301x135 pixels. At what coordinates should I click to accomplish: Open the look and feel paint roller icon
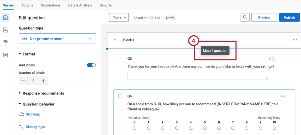pyautogui.click(x=5, y=42)
